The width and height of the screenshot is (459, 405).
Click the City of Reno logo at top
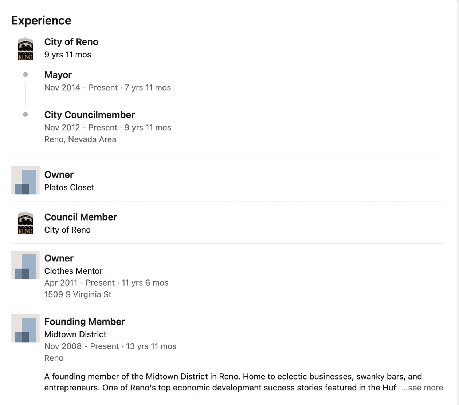(x=25, y=49)
